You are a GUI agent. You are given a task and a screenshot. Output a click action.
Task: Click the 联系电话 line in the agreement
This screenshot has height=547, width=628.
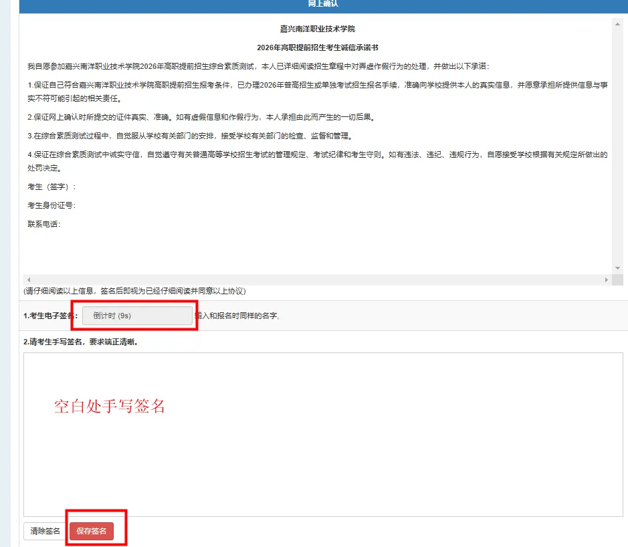44,224
